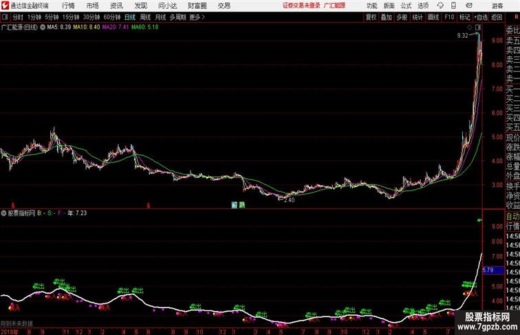Click the 9.32 high price label
520x335 pixels.
tap(462, 36)
